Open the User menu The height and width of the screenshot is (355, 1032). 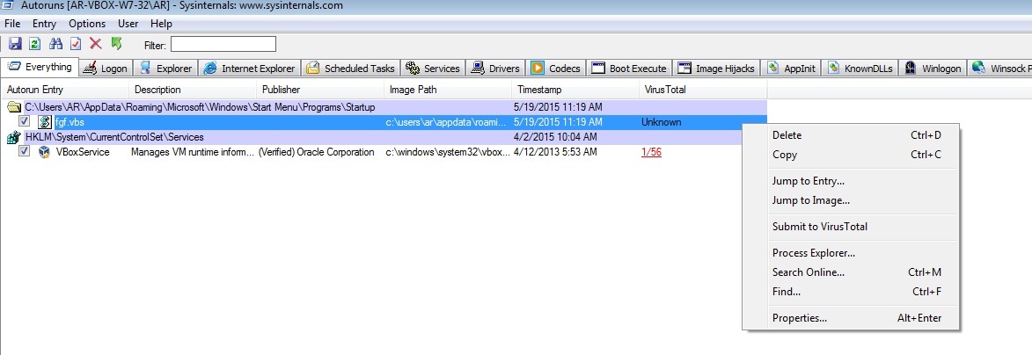pos(128,24)
